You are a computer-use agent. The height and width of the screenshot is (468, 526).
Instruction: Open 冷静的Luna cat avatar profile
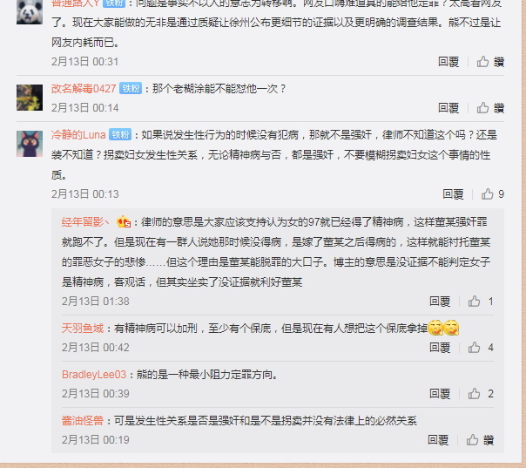30,144
